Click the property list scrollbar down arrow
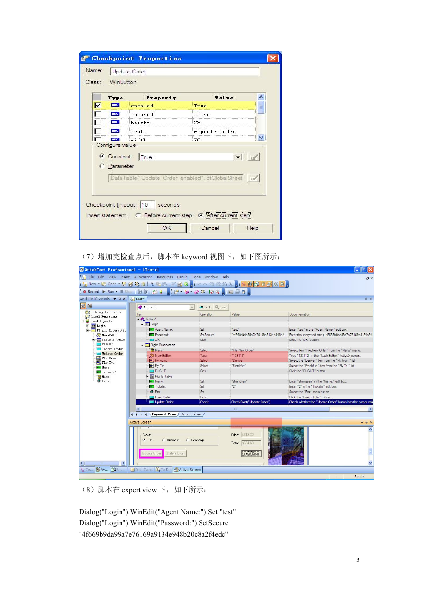This screenshot has width=424, height=599. (261, 138)
